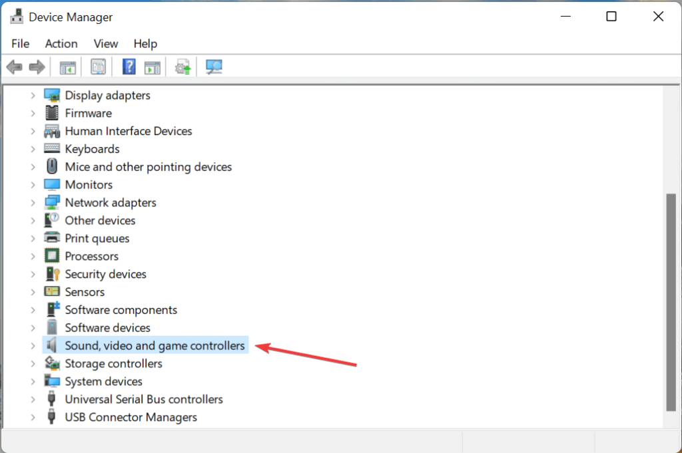Show the action pane using toolbar icon
This screenshot has height=453, width=682.
[152, 67]
